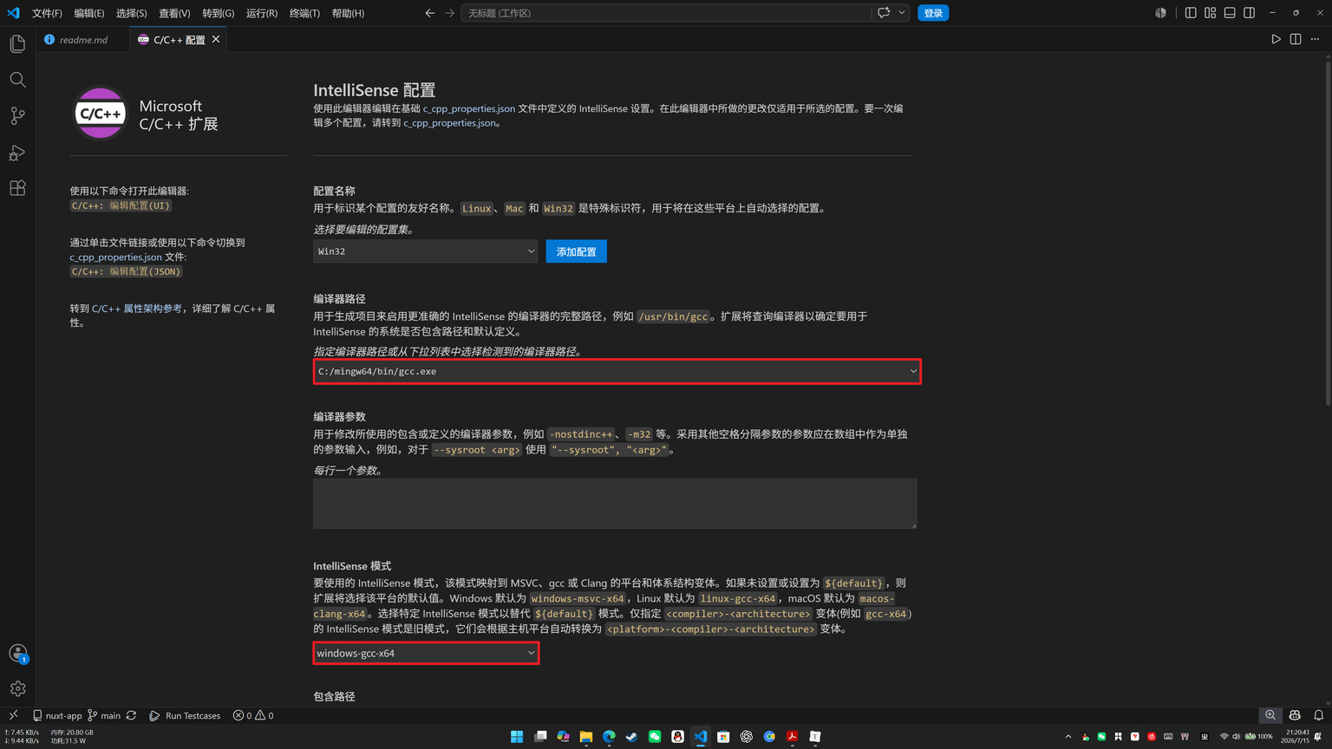Open the Run and Debug view
This screenshot has width=1332, height=749.
17,153
